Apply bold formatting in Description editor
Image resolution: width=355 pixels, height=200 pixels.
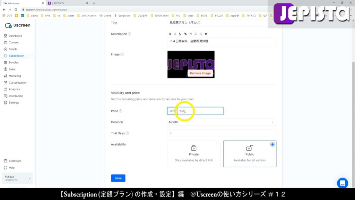click(170, 34)
